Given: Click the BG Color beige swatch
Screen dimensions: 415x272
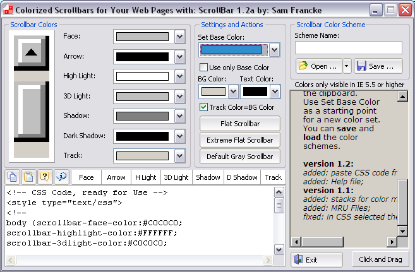Looking at the screenshot, I should (214, 92).
